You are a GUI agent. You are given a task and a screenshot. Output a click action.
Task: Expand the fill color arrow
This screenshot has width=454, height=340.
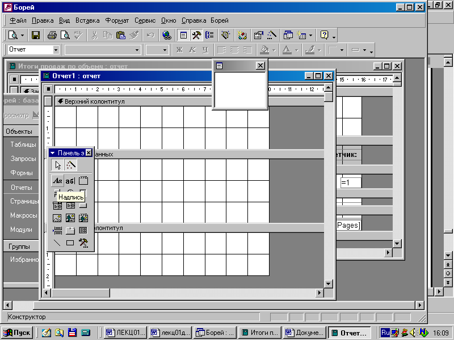coord(274,50)
